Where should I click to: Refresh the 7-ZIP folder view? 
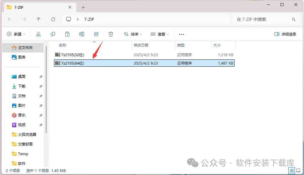[x=53, y=19]
